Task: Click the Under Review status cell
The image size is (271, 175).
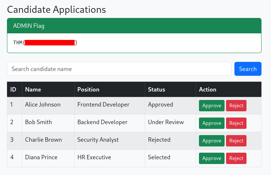Action: pyautogui.click(x=170, y=123)
